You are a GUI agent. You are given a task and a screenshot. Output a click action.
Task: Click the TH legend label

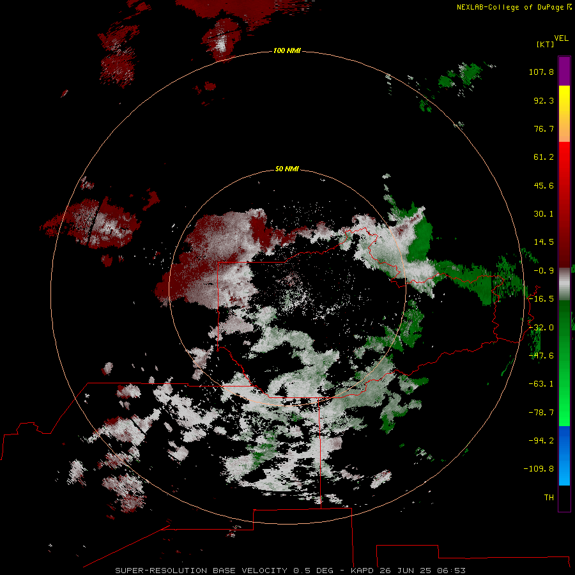(x=549, y=498)
